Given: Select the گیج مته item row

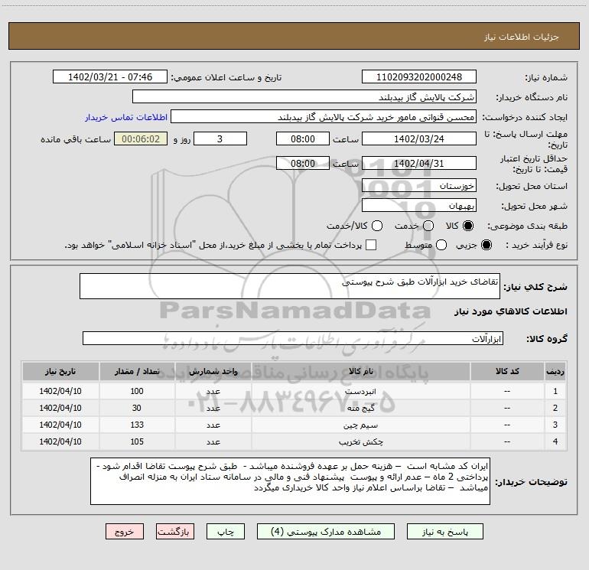Looking at the screenshot, I should 294,408.
